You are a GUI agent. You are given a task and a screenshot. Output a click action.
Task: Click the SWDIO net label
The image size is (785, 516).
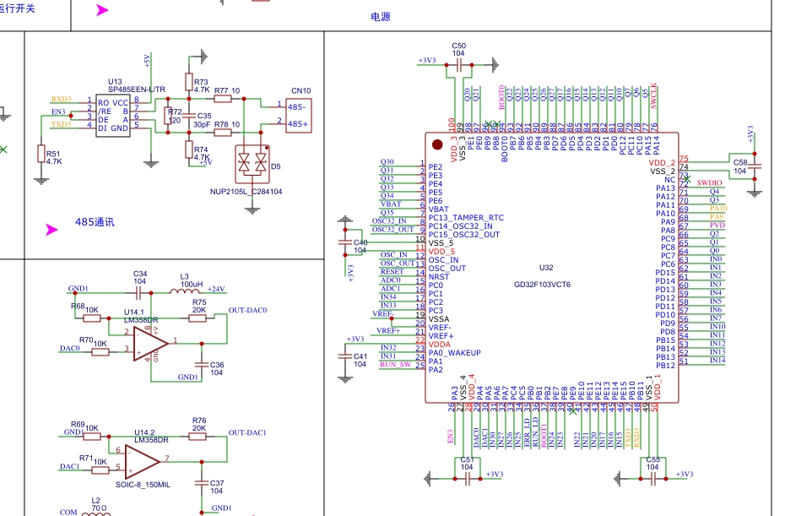point(709,183)
